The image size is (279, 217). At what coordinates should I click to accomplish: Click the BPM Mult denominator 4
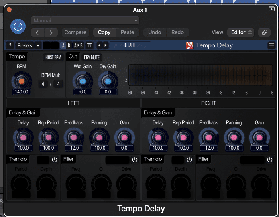[x=58, y=84]
